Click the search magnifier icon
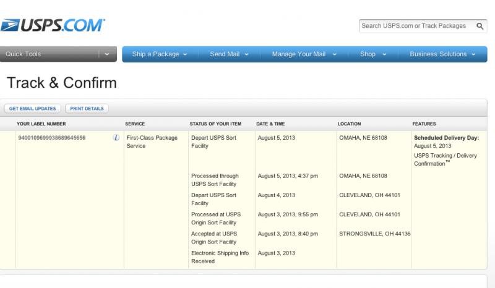 [480, 26]
